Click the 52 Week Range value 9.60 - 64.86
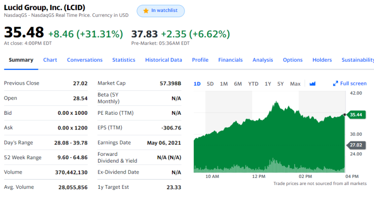 tap(72, 157)
